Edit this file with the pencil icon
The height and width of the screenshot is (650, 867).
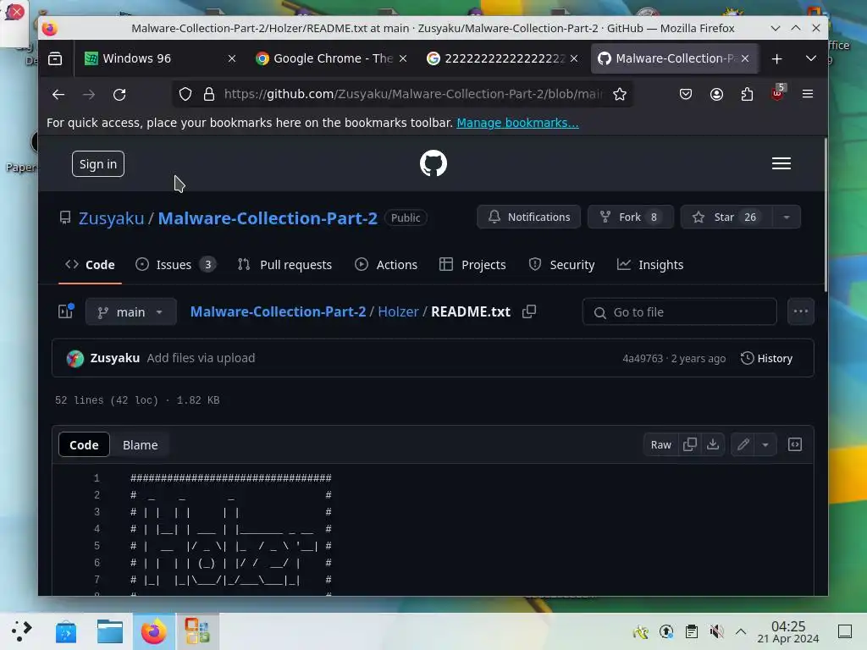[743, 445]
